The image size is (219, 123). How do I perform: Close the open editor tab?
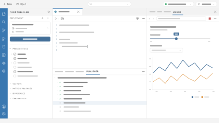coord(78,12)
